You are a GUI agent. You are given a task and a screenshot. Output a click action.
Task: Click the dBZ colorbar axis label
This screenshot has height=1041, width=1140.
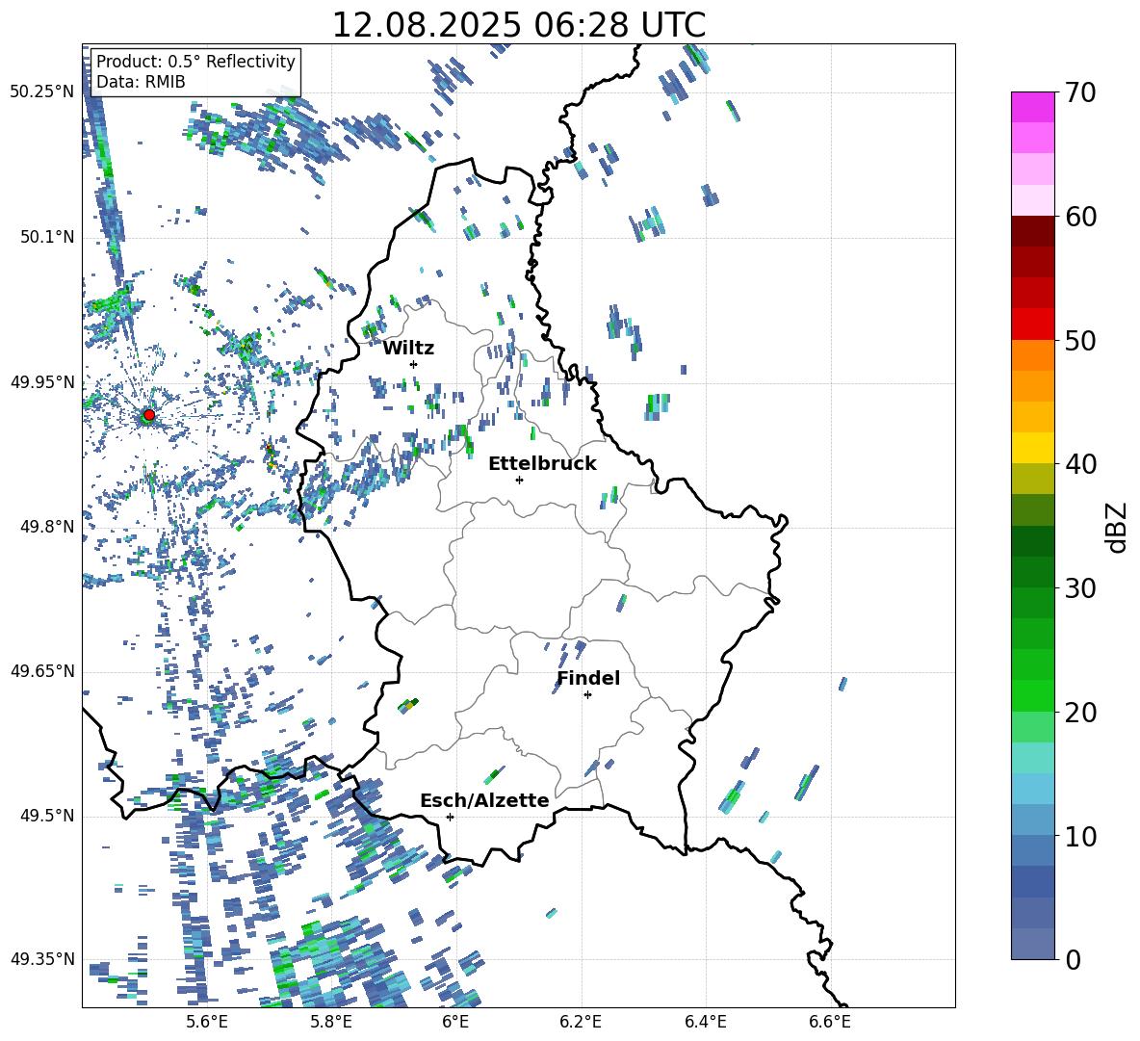(1118, 527)
